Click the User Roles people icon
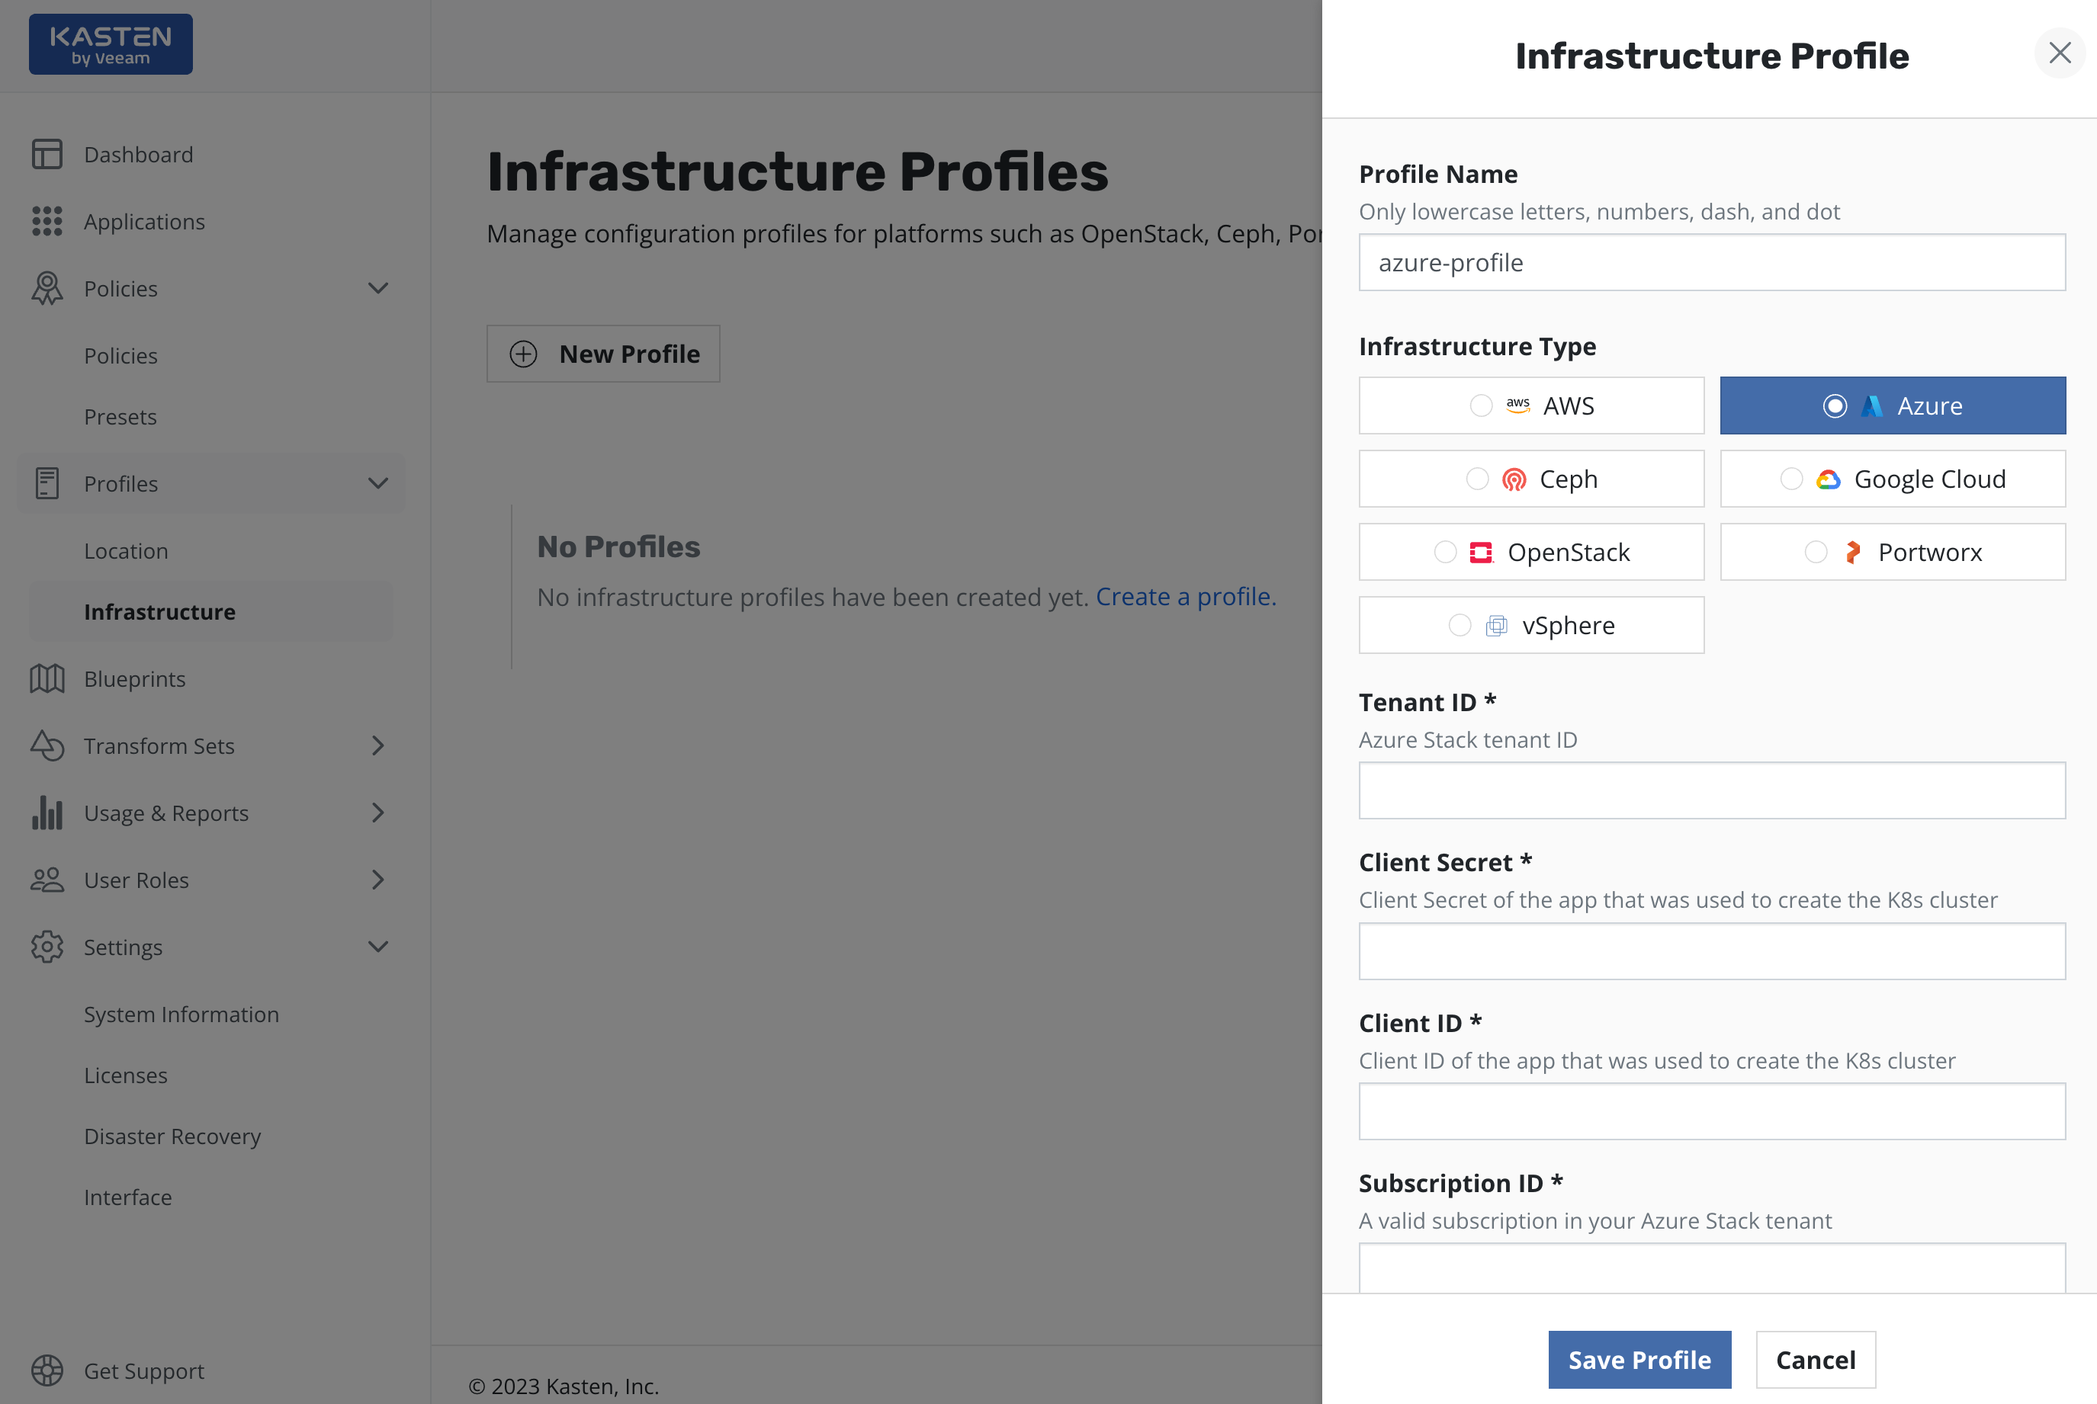The width and height of the screenshot is (2097, 1404). point(47,880)
